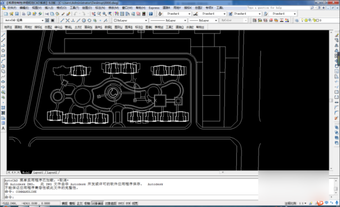Select the Line tool in left toolbar
Image resolution: width=340 pixels, height=207 pixels.
pos(3,35)
